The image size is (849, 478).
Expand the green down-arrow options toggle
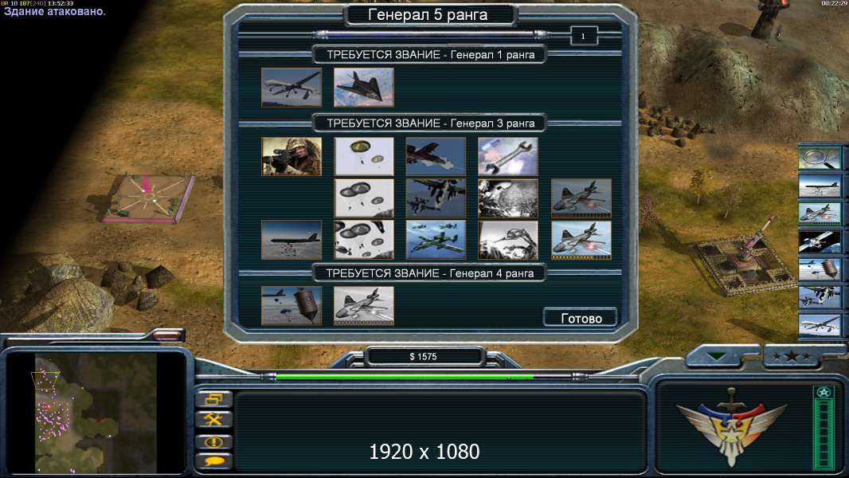717,356
